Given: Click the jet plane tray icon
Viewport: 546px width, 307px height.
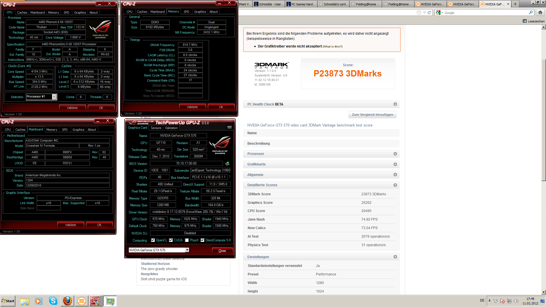Looking at the screenshot, I should pyautogui.click(x=496, y=301).
